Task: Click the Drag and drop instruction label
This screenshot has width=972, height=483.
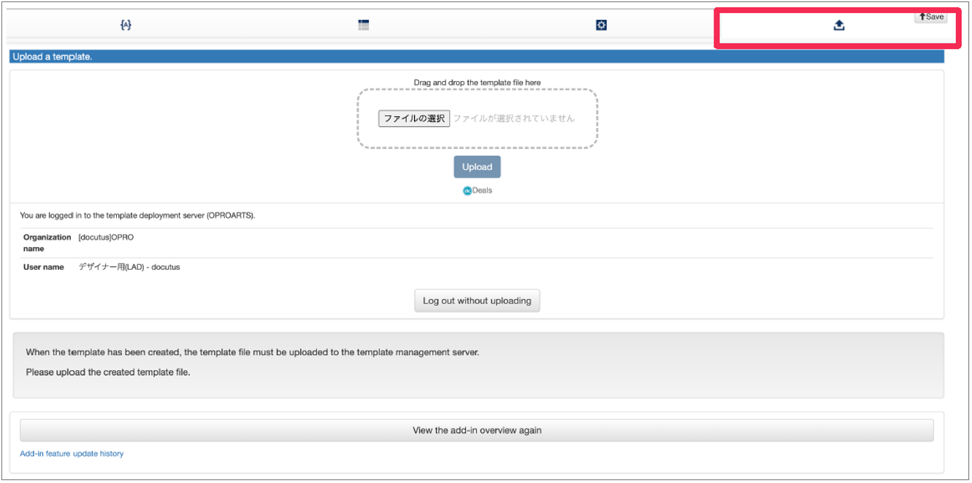Action: 477,83
